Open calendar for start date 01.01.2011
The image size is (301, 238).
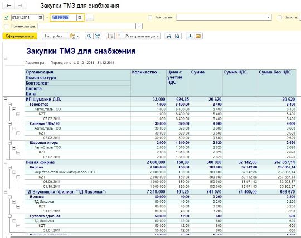(40, 18)
